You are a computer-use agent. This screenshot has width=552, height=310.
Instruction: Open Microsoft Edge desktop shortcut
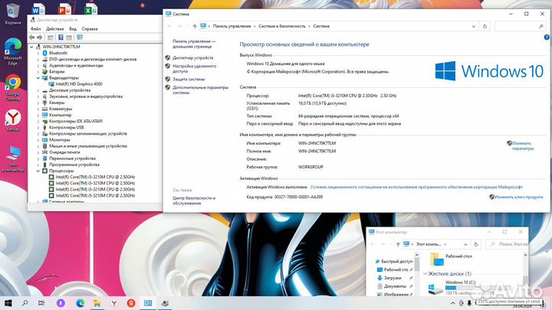pyautogui.click(x=13, y=52)
